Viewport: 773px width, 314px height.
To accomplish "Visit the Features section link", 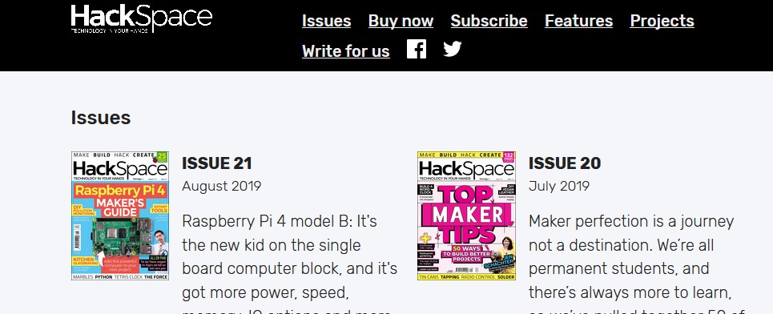I will [x=579, y=21].
